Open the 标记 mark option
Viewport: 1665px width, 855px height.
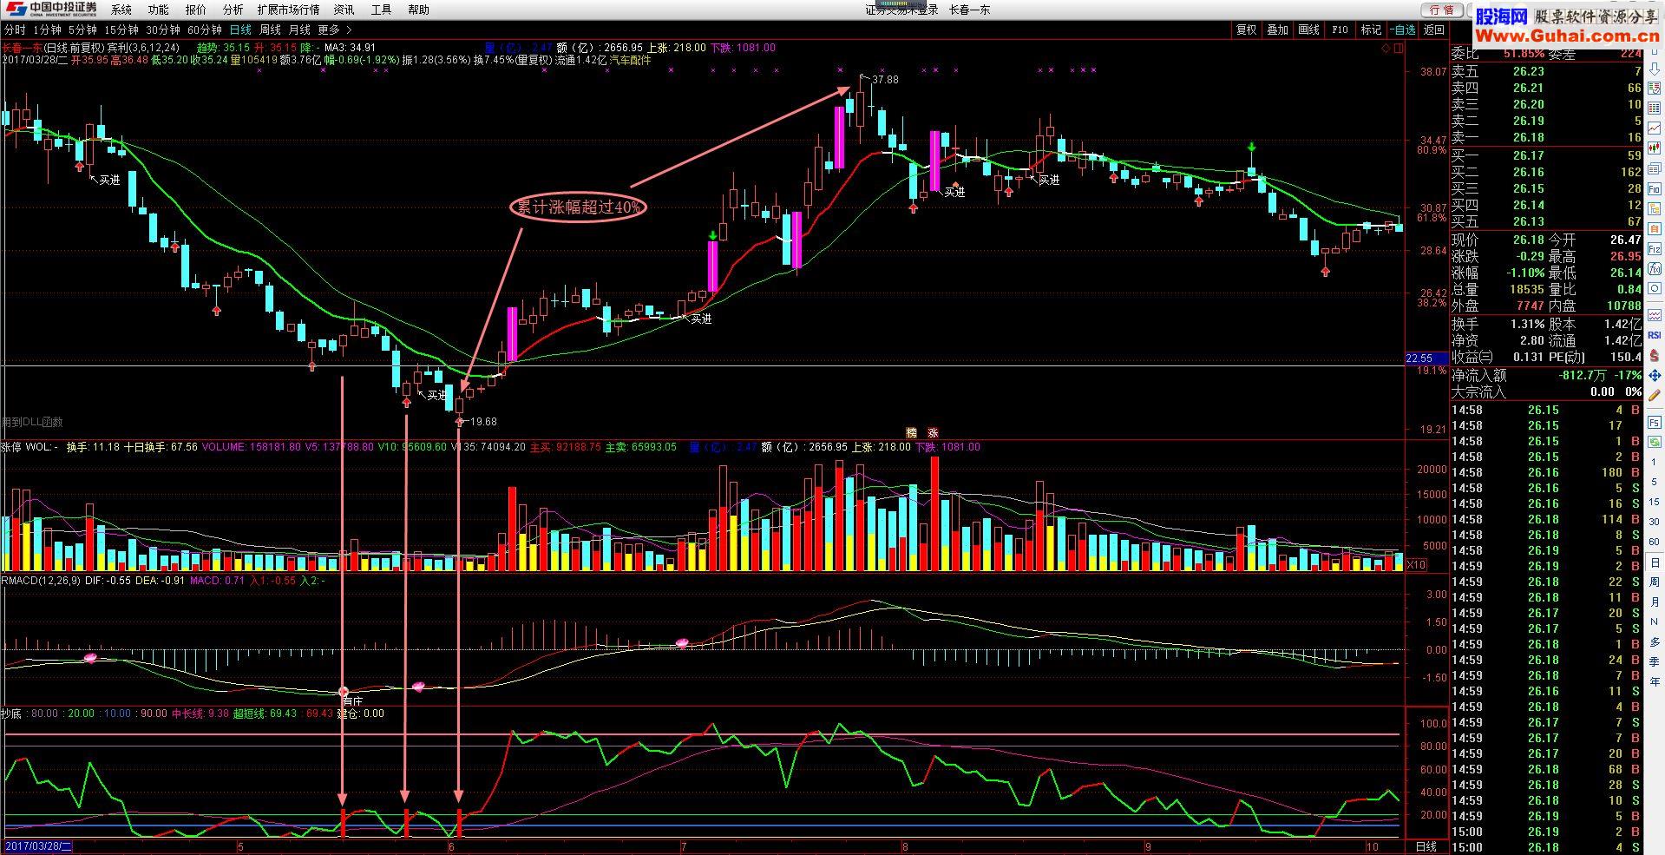click(x=1372, y=30)
